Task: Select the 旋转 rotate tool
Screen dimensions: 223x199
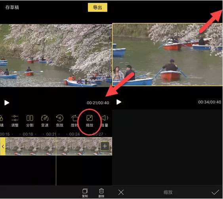Action: coord(74,121)
